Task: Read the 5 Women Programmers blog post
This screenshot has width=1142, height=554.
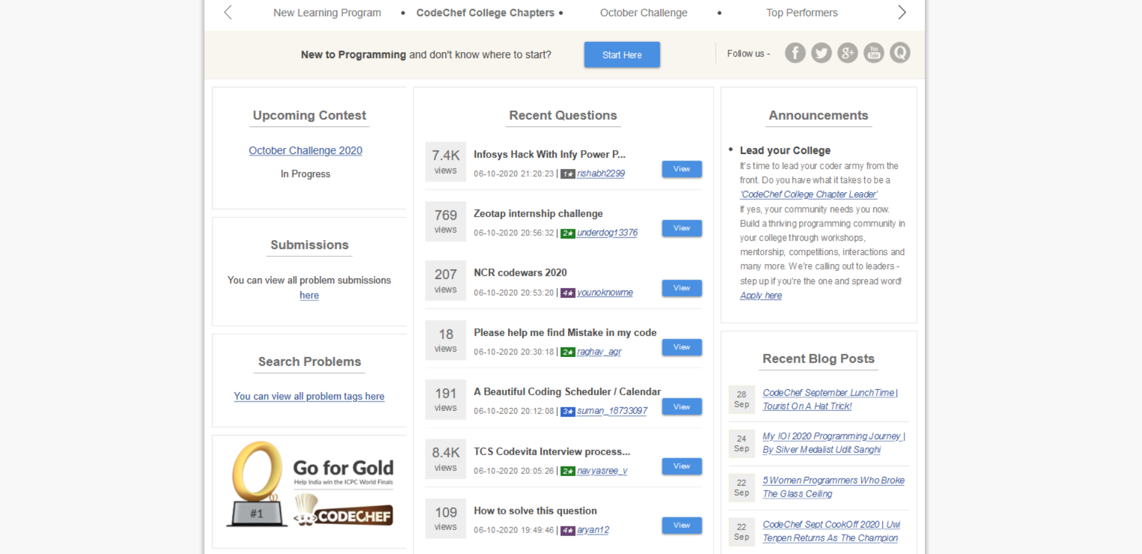Action: tap(833, 487)
